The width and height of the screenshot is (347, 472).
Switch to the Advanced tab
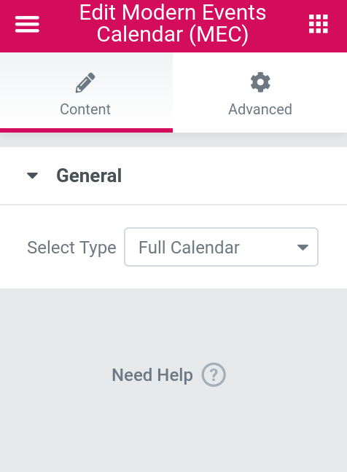coord(260,93)
